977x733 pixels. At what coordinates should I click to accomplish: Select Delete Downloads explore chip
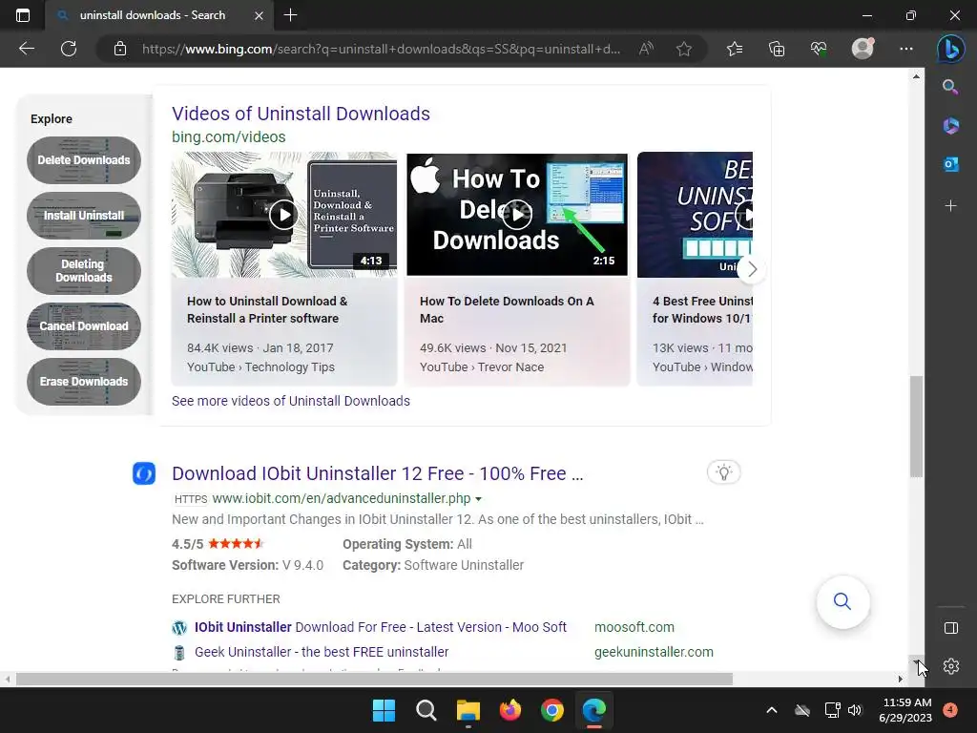[x=84, y=160]
